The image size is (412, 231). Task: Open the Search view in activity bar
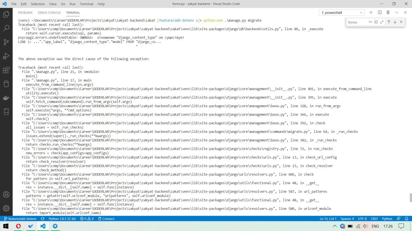(6, 28)
